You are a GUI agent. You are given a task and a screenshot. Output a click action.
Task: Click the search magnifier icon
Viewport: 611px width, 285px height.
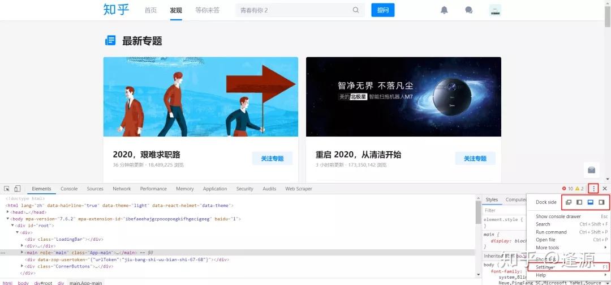(x=356, y=10)
